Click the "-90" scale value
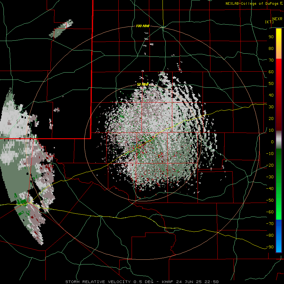 270,247
